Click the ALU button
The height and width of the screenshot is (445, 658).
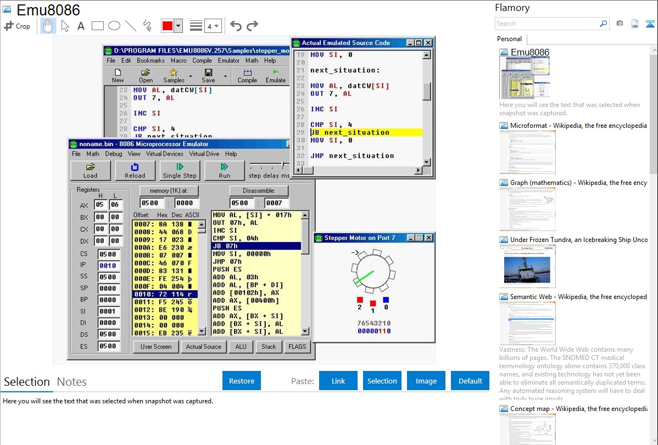[241, 347]
